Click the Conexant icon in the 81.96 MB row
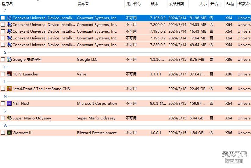Screen dimensions: 251x168 pyautogui.click(x=9, y=18)
